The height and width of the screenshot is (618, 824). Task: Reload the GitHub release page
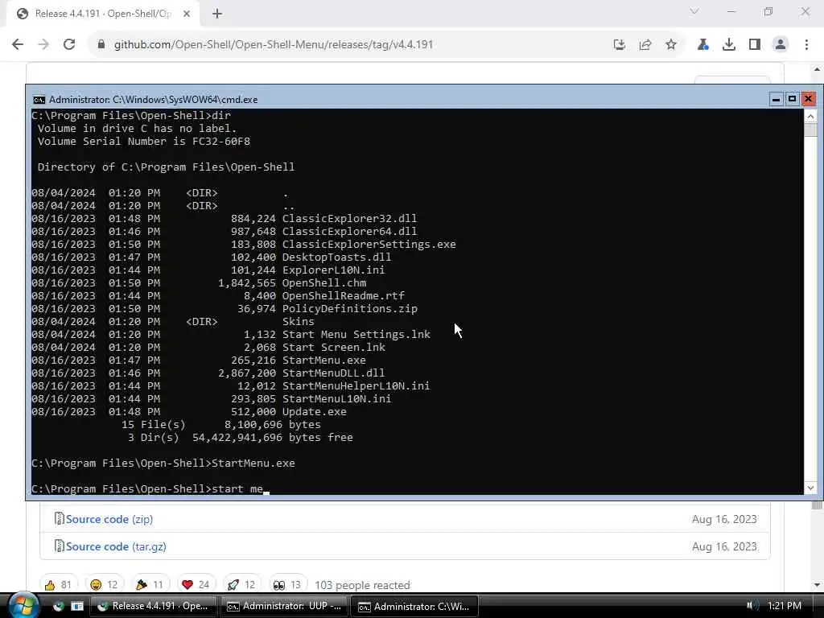[69, 45]
